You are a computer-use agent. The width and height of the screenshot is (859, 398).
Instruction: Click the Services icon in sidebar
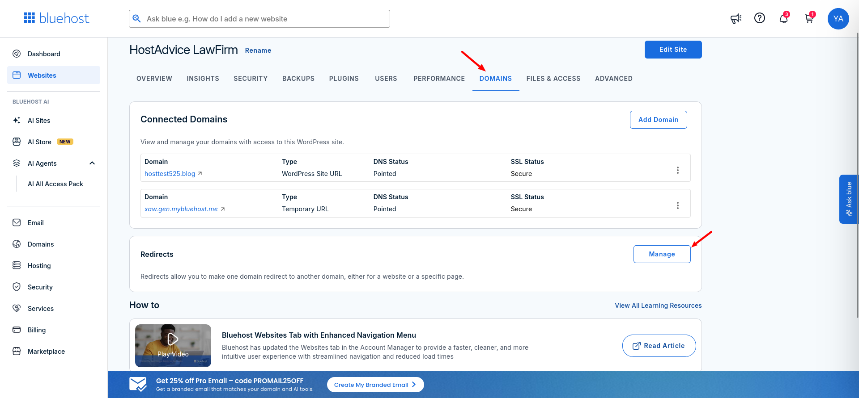[17, 308]
